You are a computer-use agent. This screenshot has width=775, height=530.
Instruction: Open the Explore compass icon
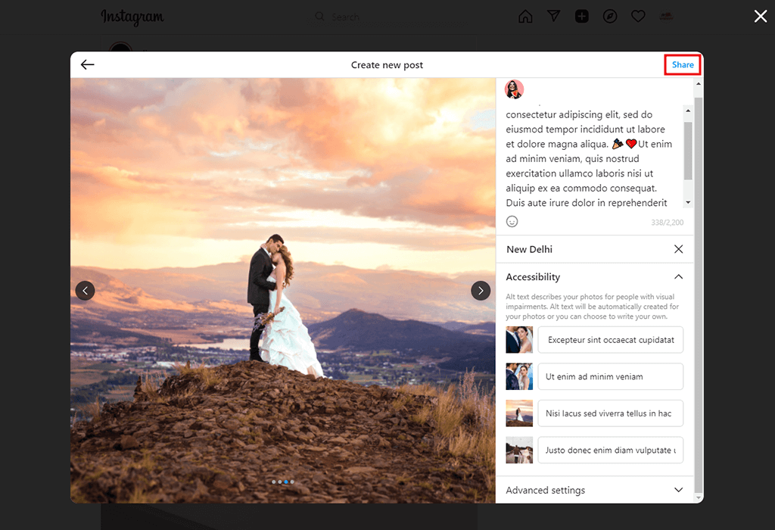click(x=610, y=17)
